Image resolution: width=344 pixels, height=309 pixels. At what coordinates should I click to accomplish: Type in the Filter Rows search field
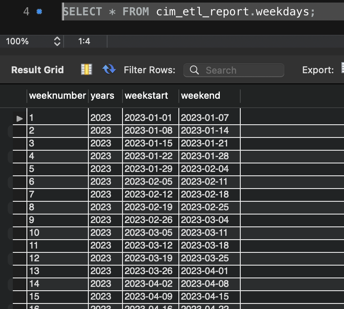(241, 70)
